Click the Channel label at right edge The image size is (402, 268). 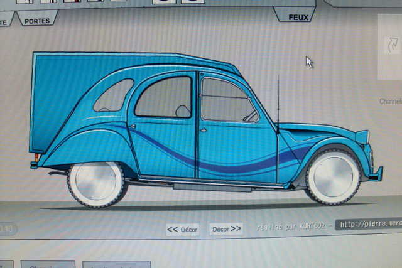click(390, 101)
